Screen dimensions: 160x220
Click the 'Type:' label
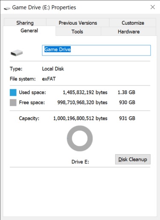16,69
